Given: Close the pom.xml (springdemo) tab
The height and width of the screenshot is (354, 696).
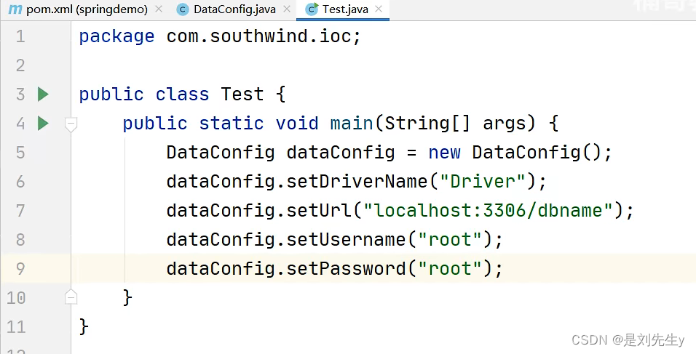Looking at the screenshot, I should coord(159,9).
